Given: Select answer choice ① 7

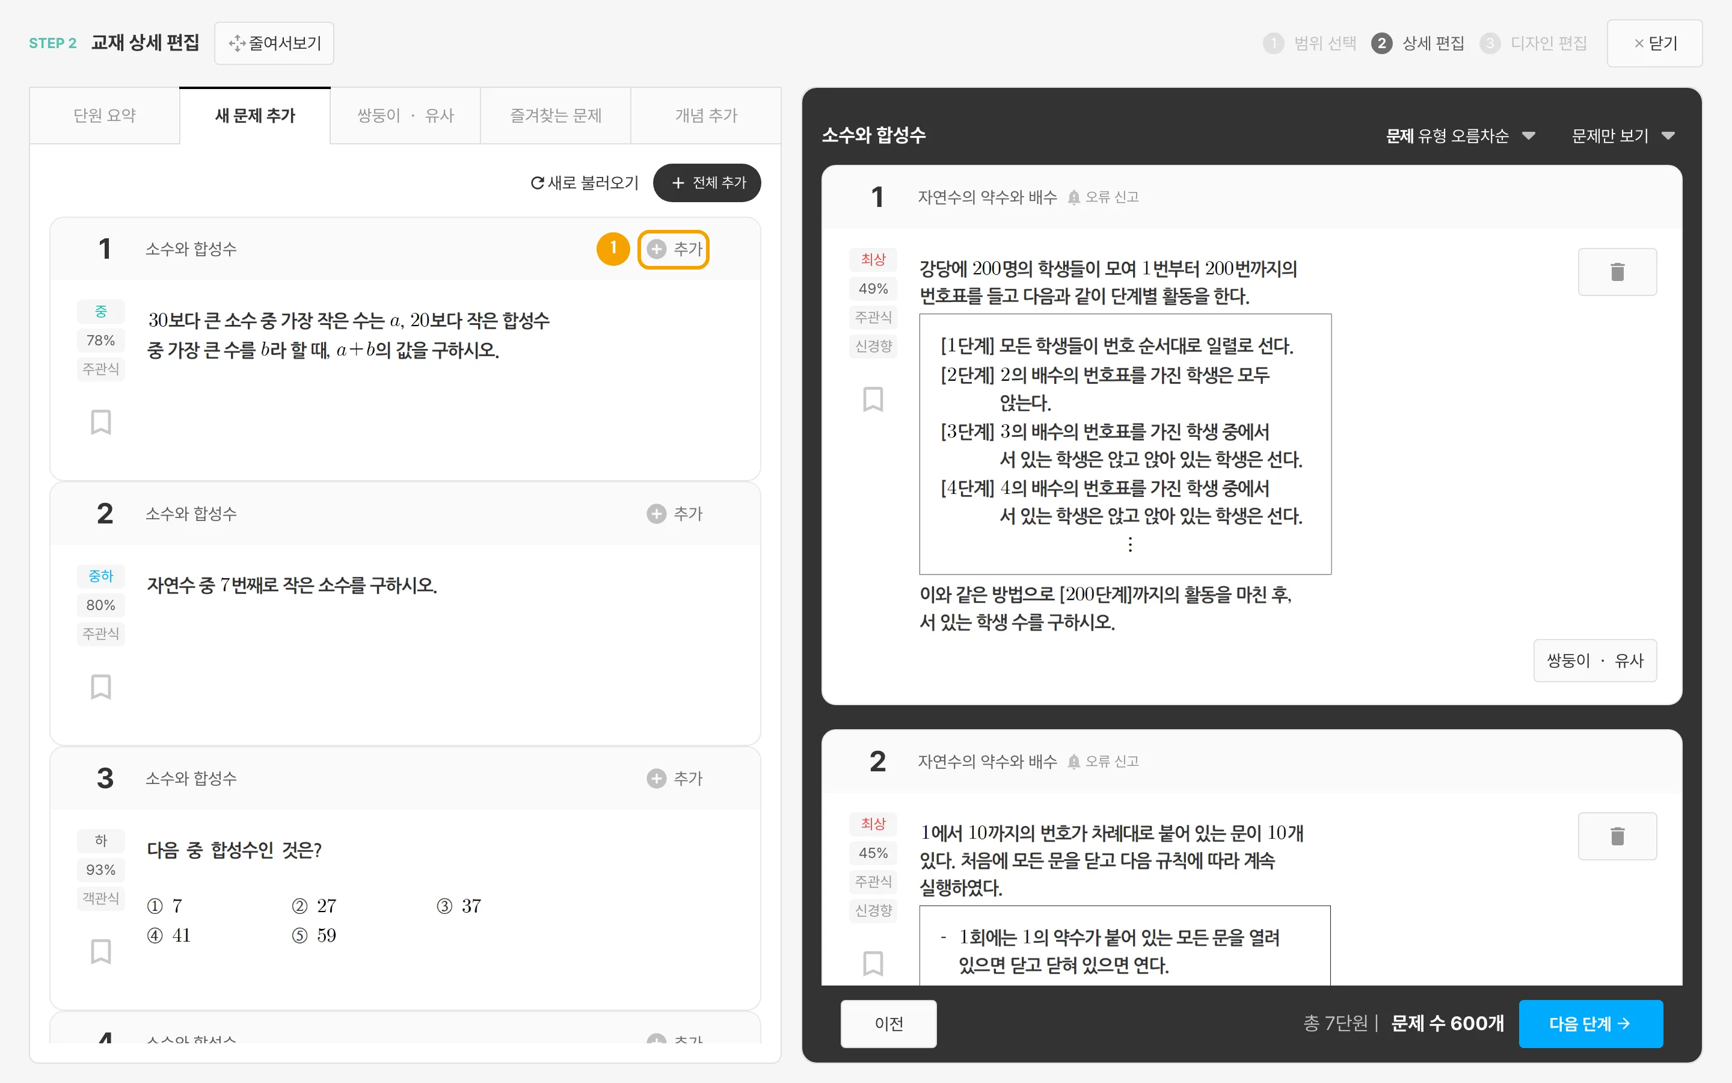Looking at the screenshot, I should coord(165,906).
